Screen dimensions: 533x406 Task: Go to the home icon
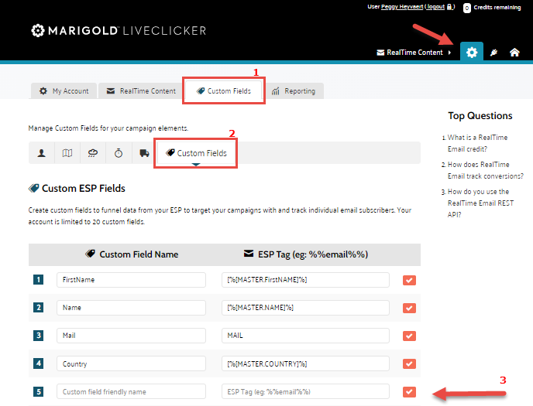click(514, 53)
